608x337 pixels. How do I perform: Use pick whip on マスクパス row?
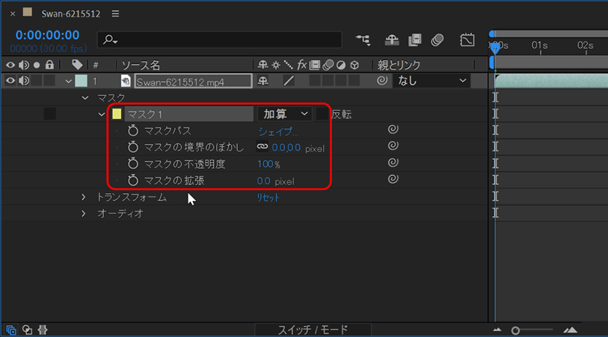tap(392, 129)
